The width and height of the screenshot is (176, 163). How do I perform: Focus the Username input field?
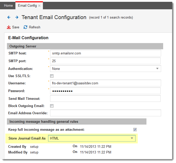point(106,83)
